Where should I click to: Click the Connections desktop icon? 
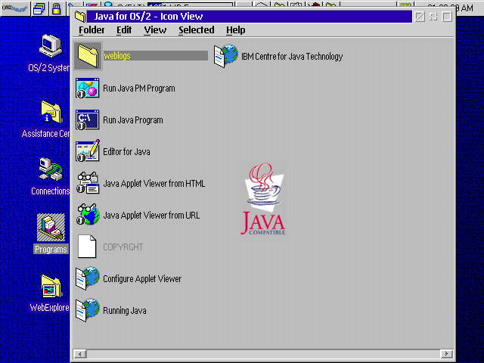coord(51,169)
